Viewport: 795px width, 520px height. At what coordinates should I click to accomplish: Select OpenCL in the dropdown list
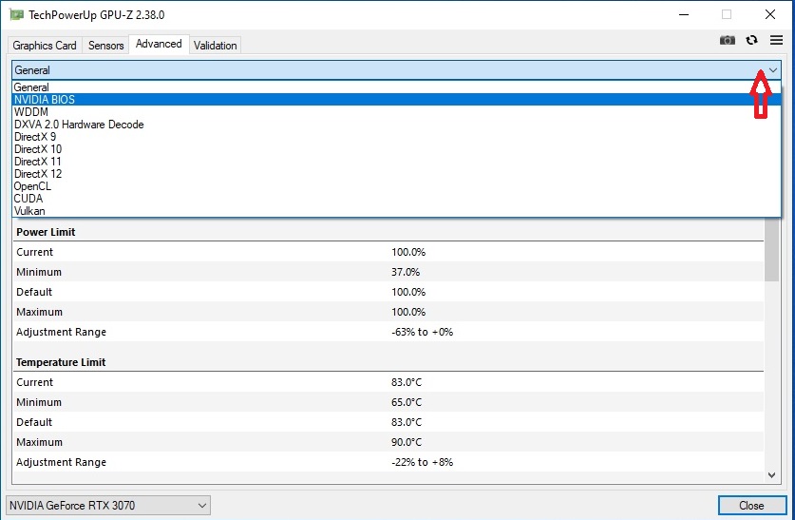point(32,186)
